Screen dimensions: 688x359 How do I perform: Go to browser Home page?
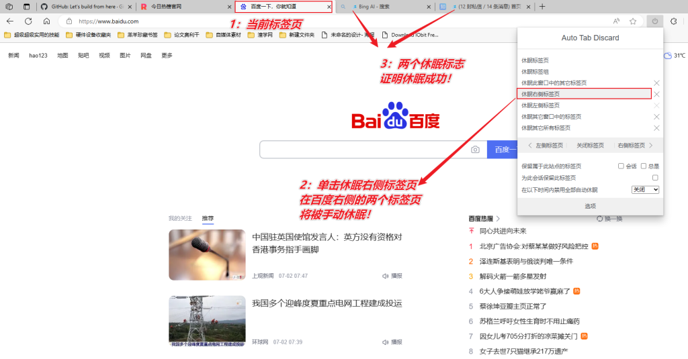[46, 21]
